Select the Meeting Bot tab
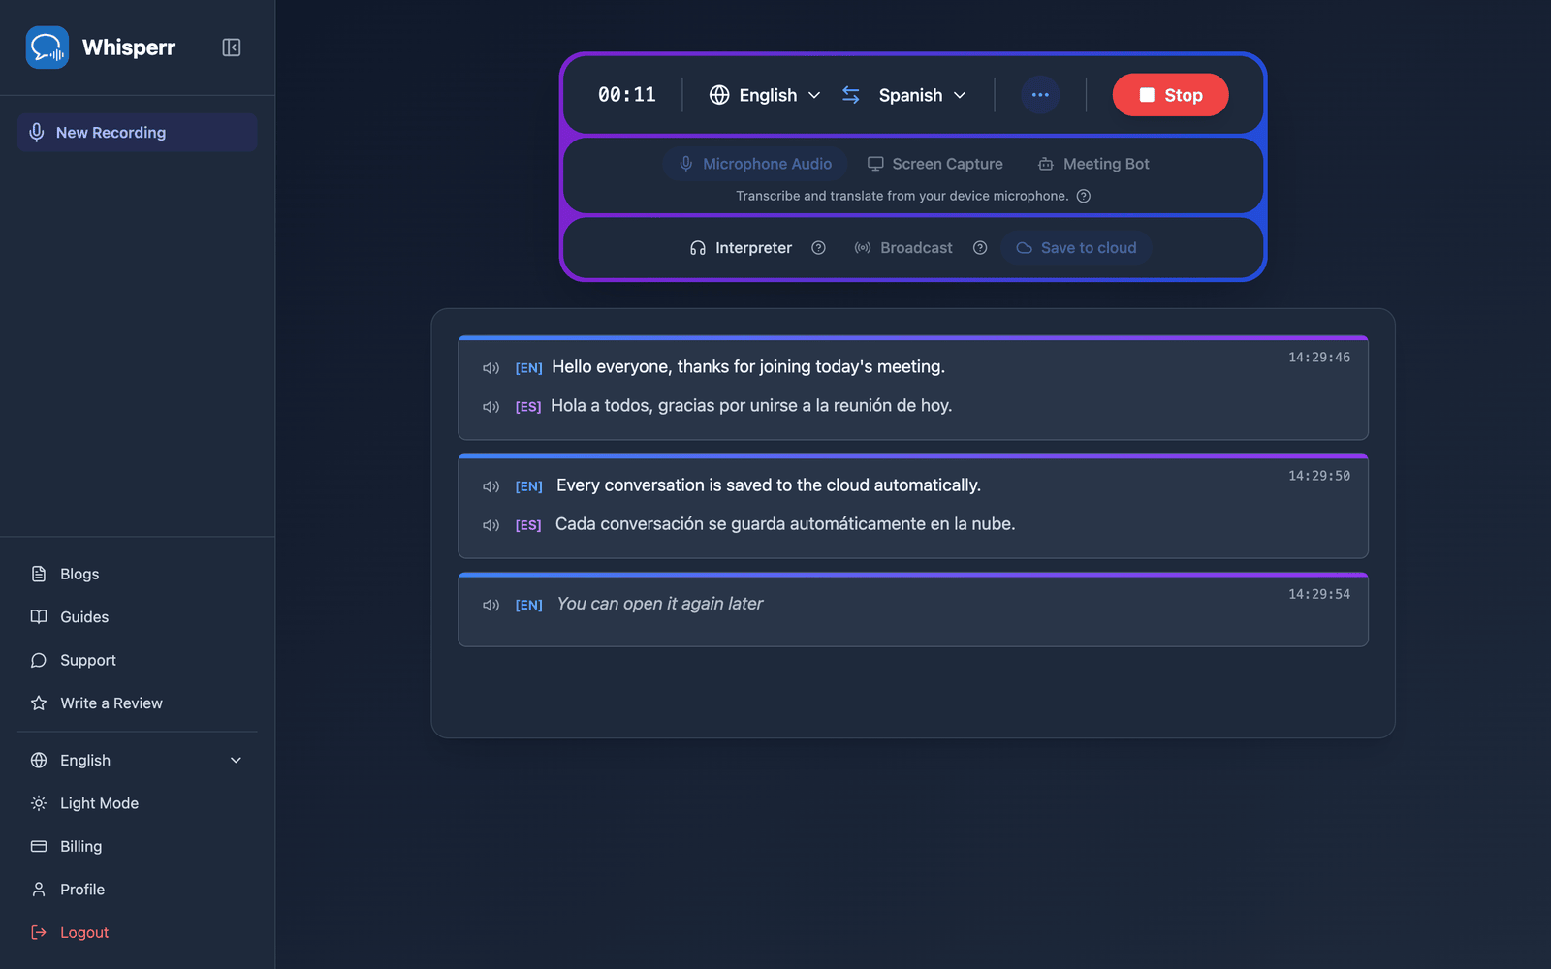The image size is (1551, 969). [x=1093, y=164]
